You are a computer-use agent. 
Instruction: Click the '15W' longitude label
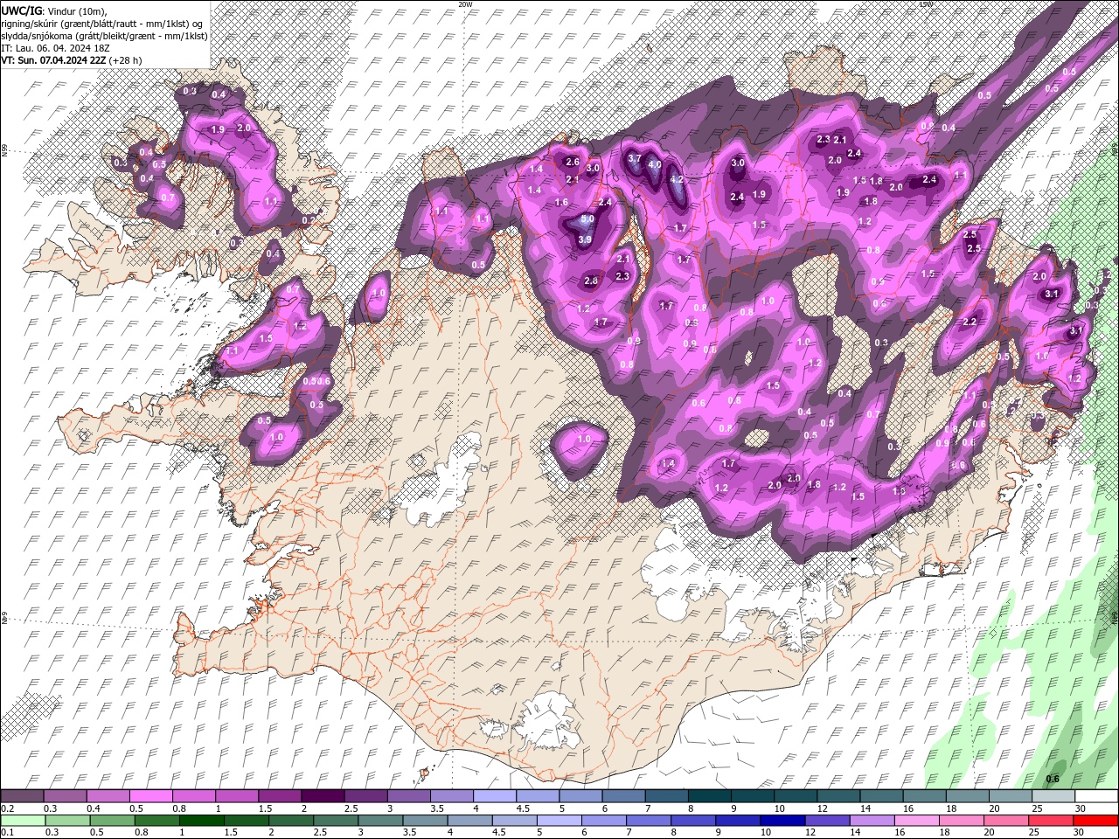pyautogui.click(x=926, y=4)
